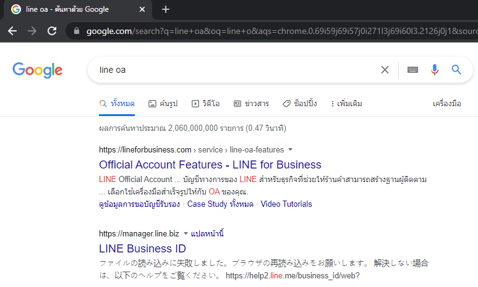
Task: Click the lineforbusiness.com result URL
Action: tap(192, 150)
